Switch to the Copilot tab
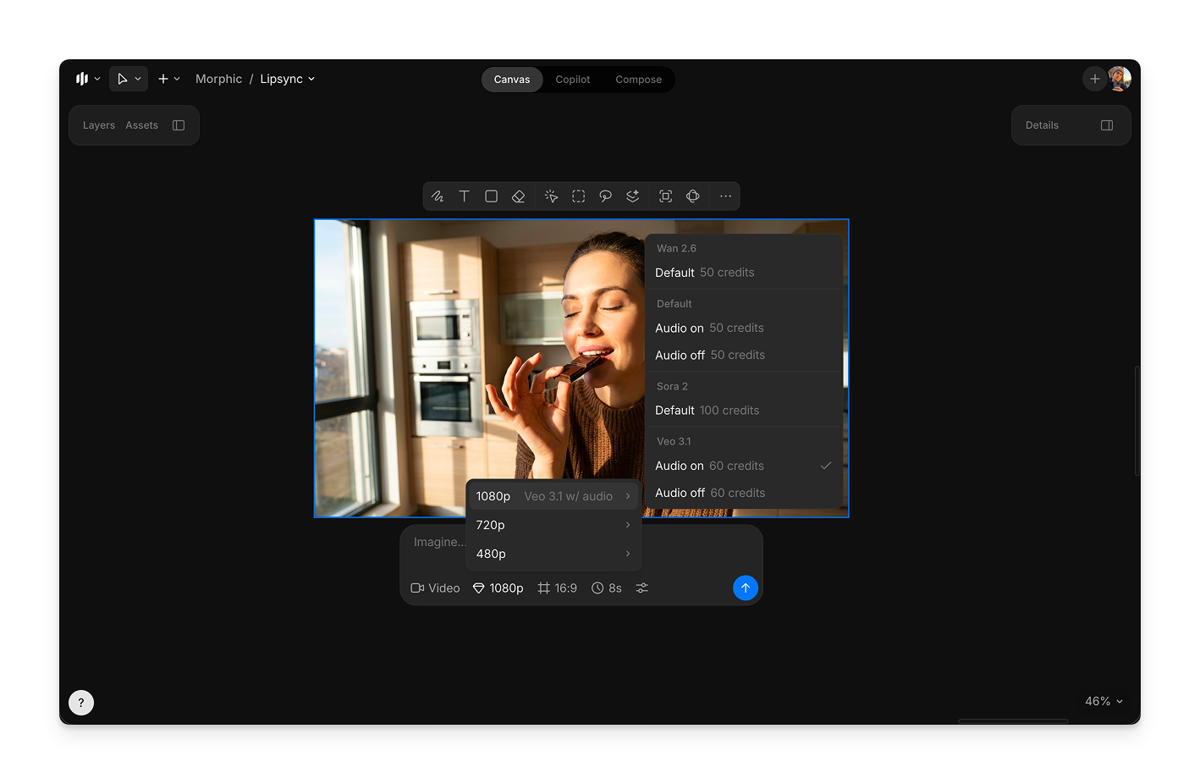 click(573, 80)
